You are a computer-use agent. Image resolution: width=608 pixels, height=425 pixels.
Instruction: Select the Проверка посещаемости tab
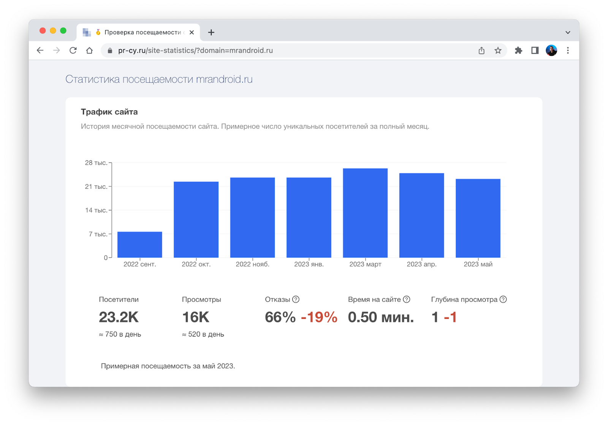[x=139, y=33]
